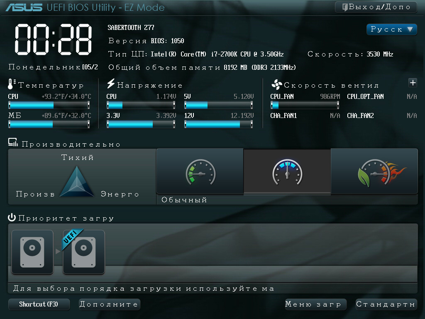Viewport: 425px width, 319px height.
Task: Click the 12.192V voltage value
Action: pos(242,116)
